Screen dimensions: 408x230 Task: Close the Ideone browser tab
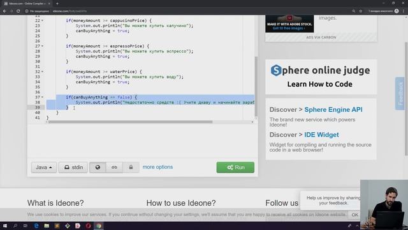tap(49, 4)
